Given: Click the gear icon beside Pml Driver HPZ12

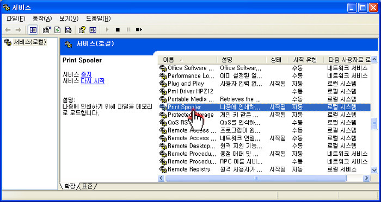Looking at the screenshot, I should pos(163,91).
